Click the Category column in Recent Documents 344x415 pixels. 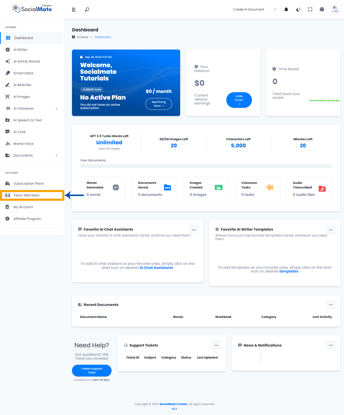pyautogui.click(x=269, y=317)
